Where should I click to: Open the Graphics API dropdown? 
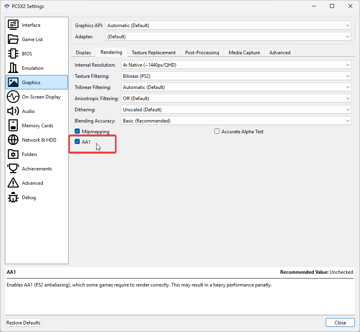(228, 25)
